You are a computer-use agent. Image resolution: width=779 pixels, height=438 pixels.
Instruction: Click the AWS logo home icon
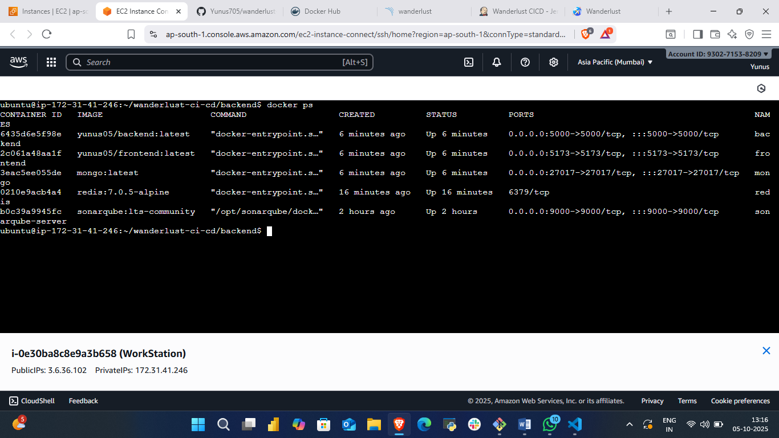(18, 62)
